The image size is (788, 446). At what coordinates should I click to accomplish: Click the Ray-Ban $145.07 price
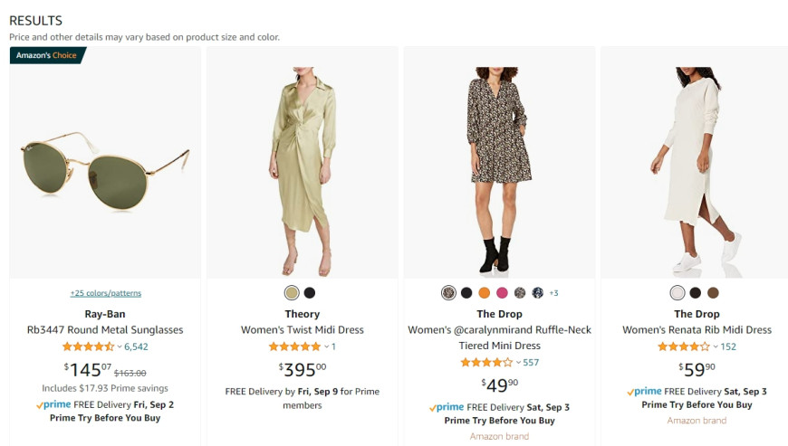88,370
